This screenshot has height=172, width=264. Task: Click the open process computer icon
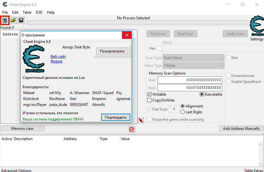point(5,20)
